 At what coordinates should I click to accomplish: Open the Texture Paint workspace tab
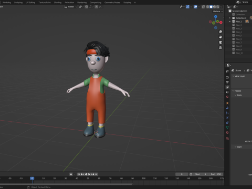pos(45,3)
